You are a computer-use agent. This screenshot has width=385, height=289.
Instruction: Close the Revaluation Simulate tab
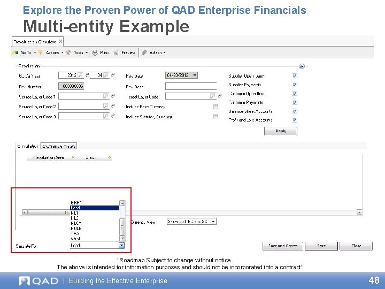click(60, 41)
